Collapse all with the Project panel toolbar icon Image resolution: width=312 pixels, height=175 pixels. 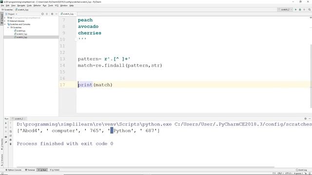click(47, 14)
